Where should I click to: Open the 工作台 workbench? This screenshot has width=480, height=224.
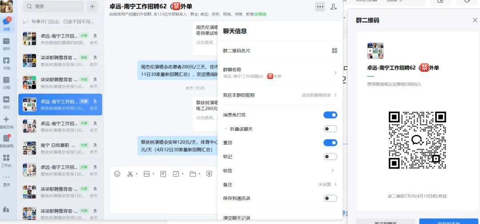[6, 161]
